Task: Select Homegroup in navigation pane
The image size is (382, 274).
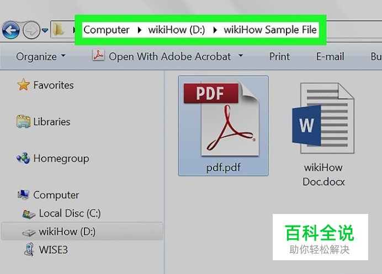Action: pyautogui.click(x=61, y=159)
